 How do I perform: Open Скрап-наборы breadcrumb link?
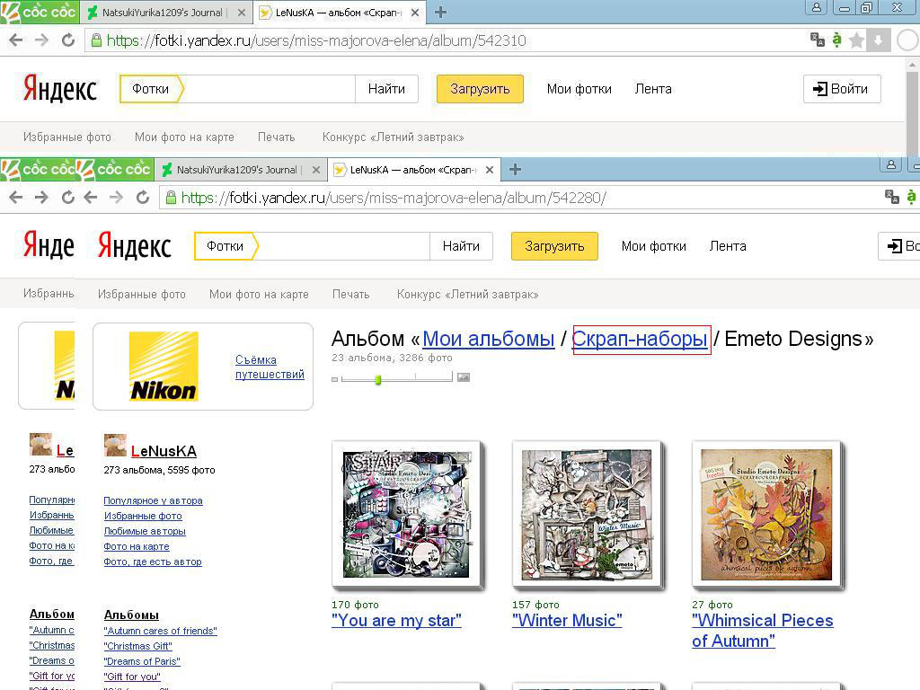[x=640, y=339]
